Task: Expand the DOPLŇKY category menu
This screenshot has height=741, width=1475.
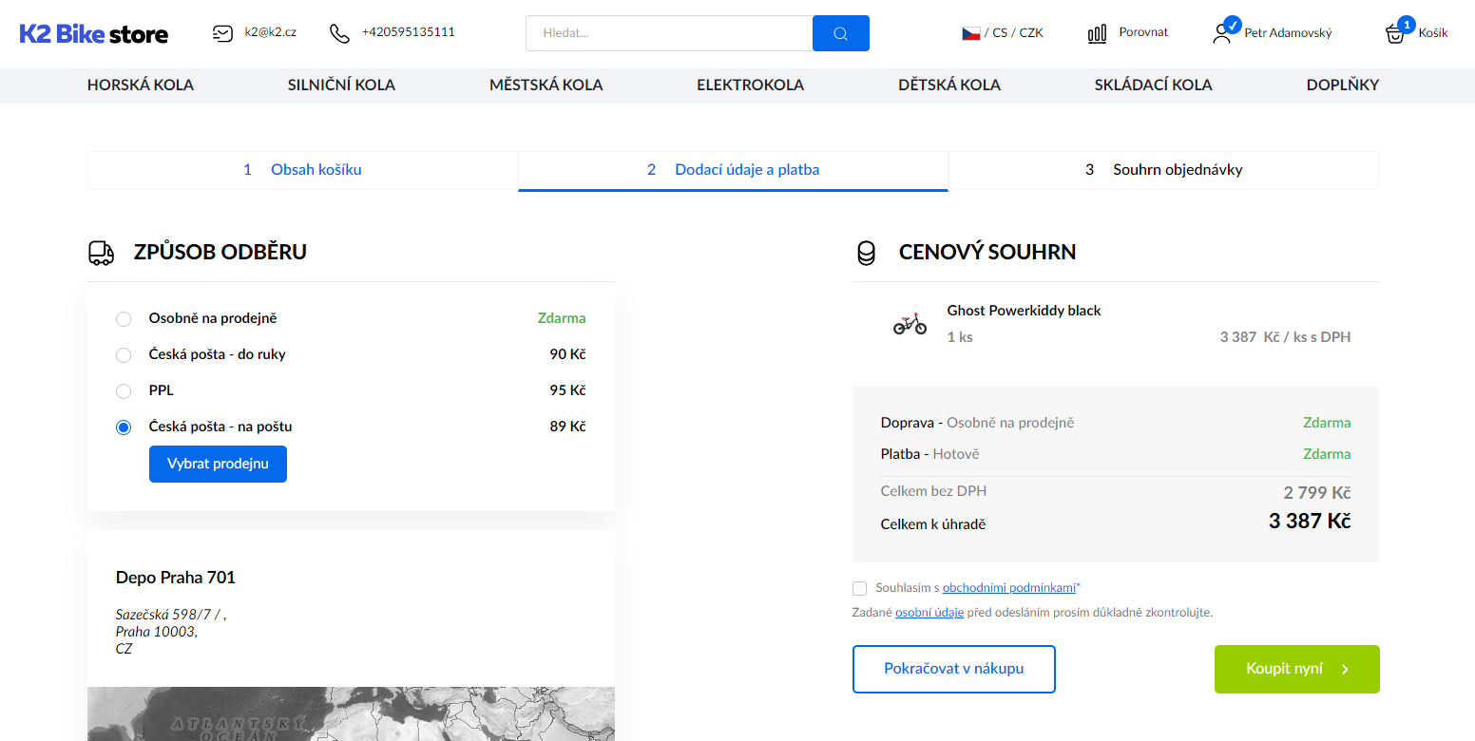Action: coord(1342,85)
